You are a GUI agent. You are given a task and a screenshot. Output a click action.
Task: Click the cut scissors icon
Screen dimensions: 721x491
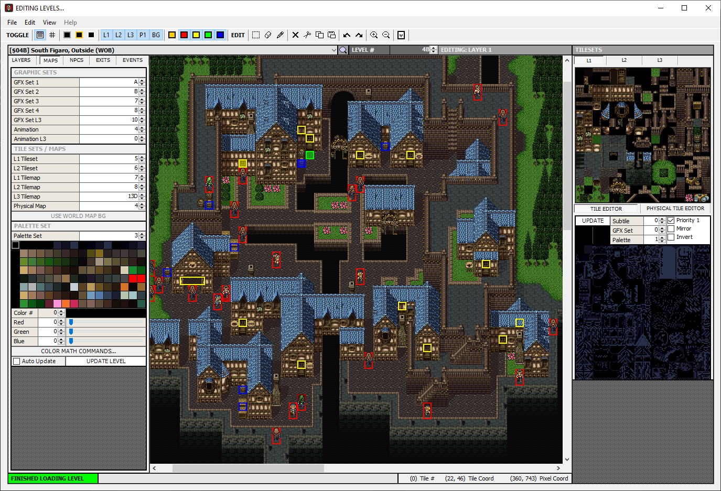[x=307, y=35]
